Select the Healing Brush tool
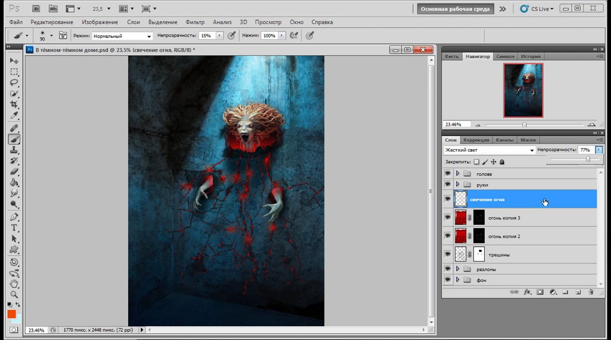 (x=14, y=128)
